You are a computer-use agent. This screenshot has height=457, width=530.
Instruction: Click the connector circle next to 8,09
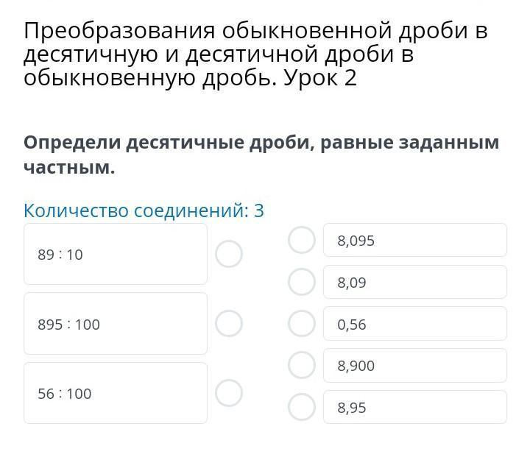click(301, 281)
